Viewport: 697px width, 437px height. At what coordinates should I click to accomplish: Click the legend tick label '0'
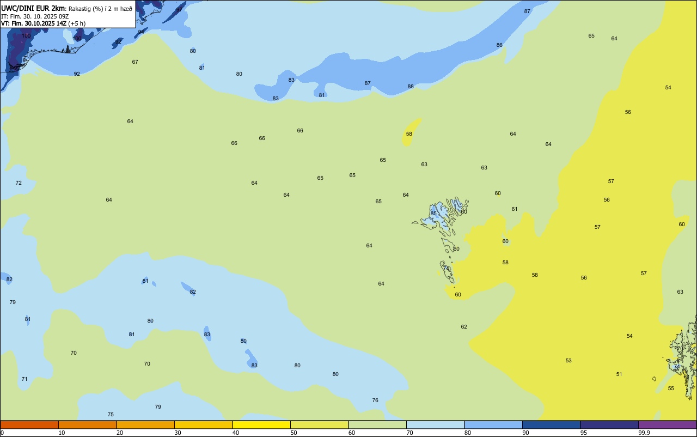[2, 433]
